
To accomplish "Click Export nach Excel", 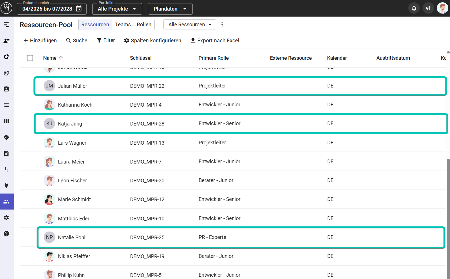I will (x=215, y=41).
